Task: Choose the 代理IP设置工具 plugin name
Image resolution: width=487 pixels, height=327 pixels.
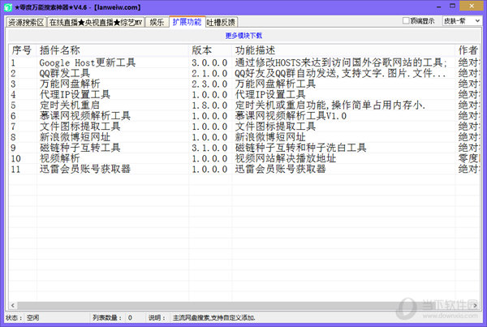Action: coord(75,94)
